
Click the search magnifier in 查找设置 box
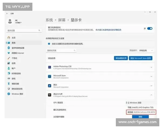(39, 30)
